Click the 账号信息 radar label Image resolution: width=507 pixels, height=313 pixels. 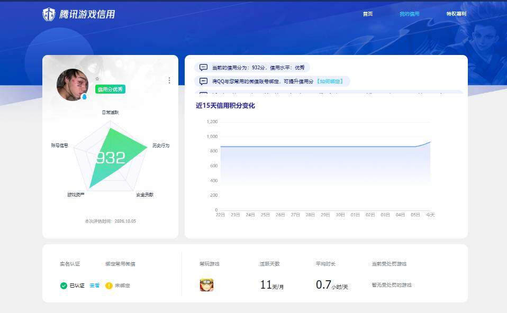pyautogui.click(x=59, y=145)
